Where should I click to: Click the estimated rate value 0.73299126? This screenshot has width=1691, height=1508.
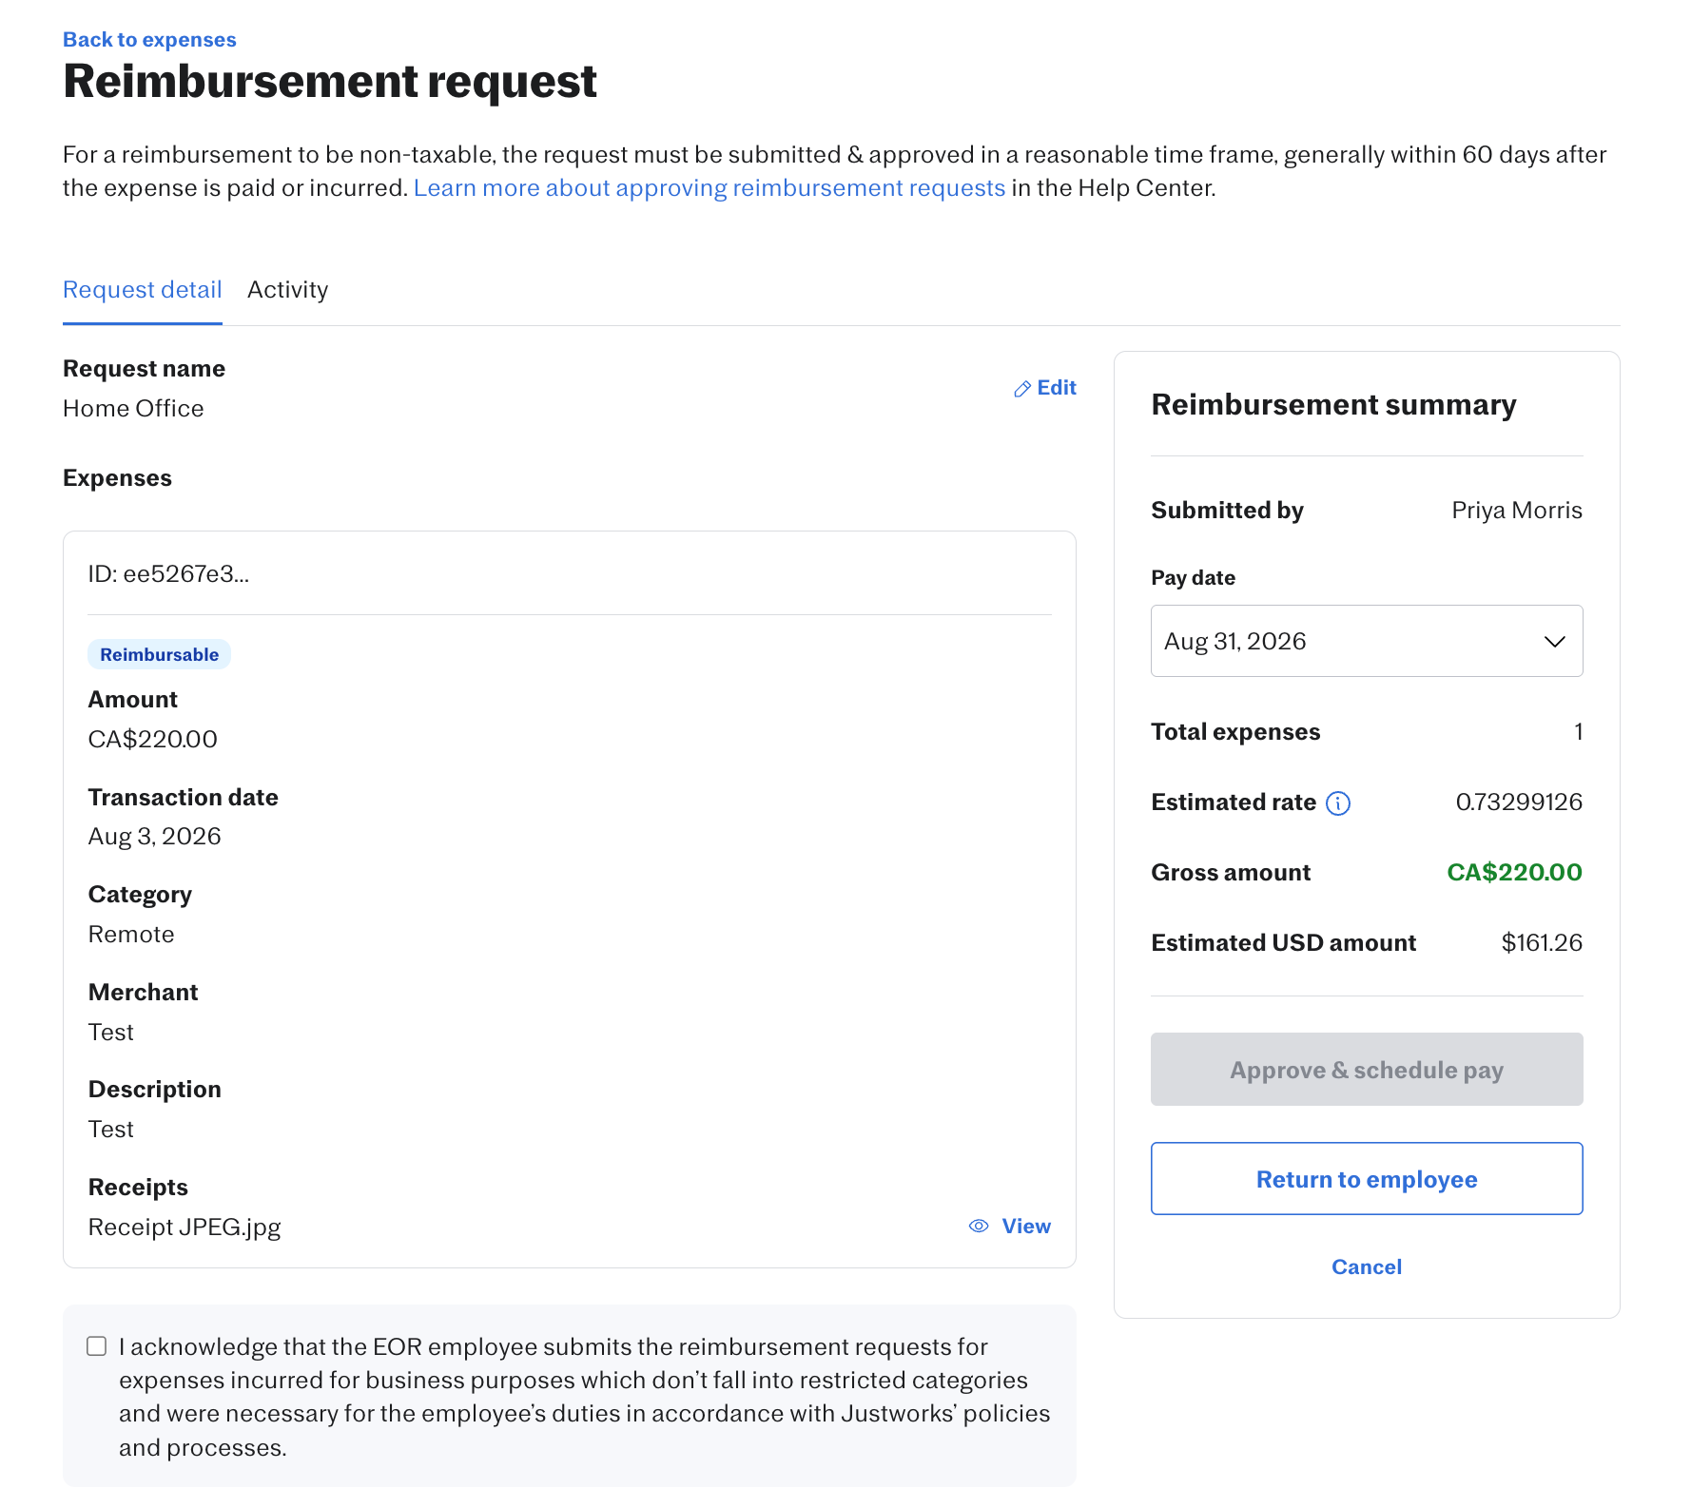pyautogui.click(x=1519, y=802)
